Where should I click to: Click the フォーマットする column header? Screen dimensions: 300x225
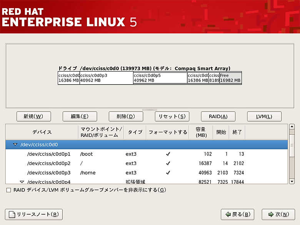(168, 132)
